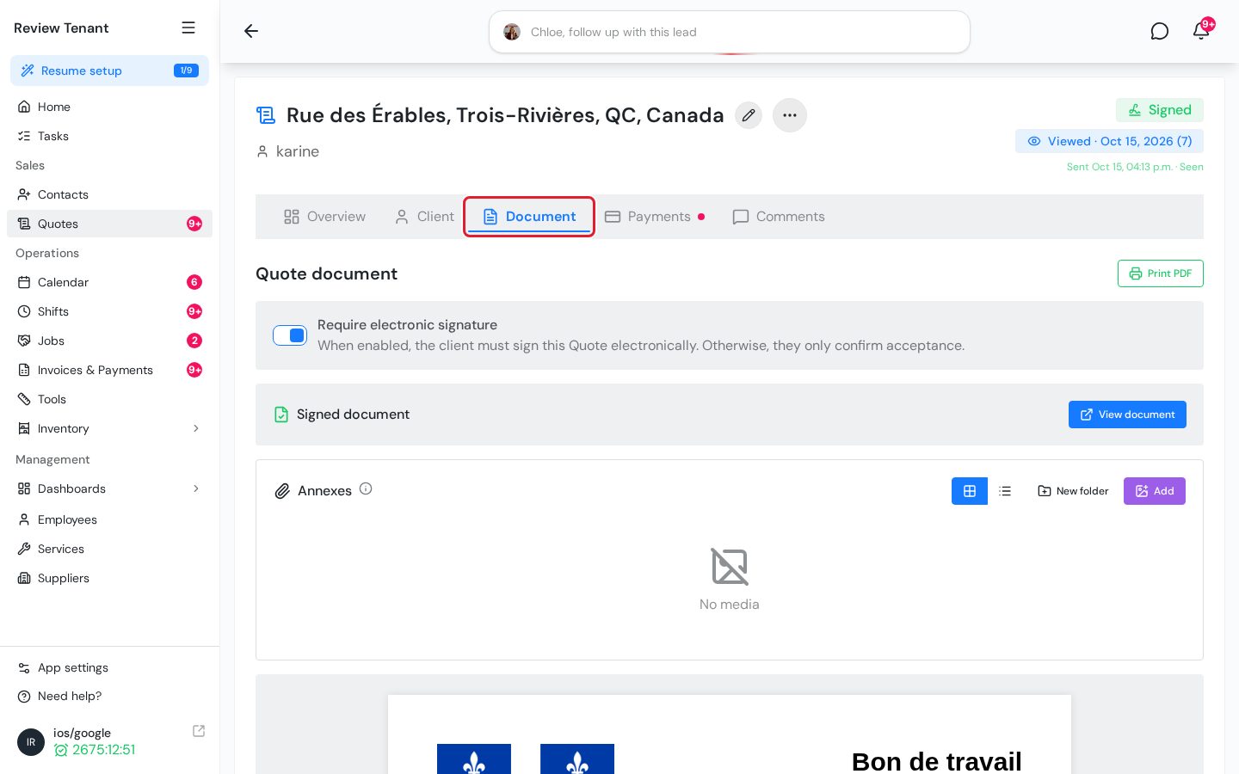Click the follow up with this lead field

pos(730,32)
